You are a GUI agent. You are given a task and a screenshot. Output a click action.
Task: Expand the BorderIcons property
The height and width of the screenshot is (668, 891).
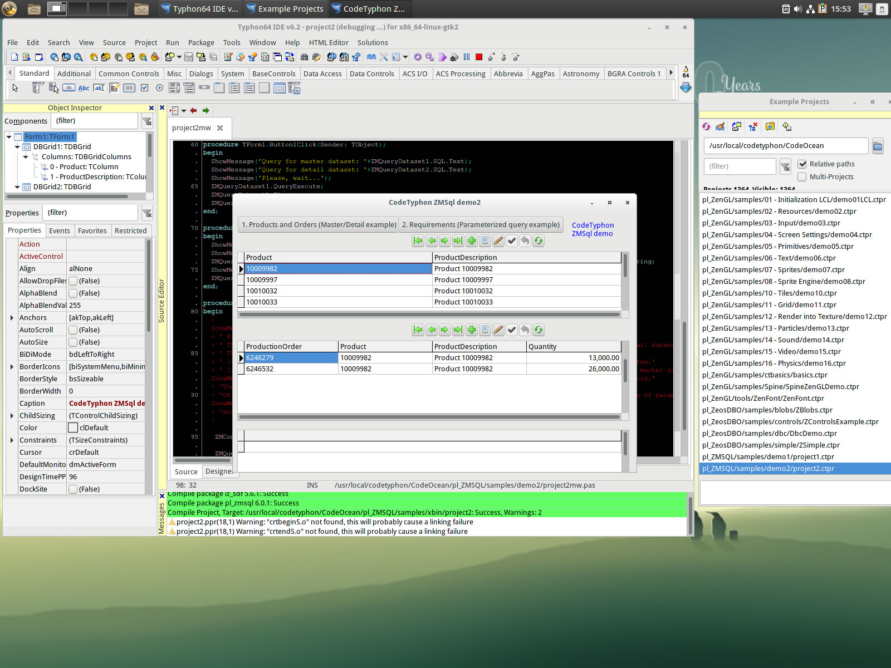coord(12,366)
